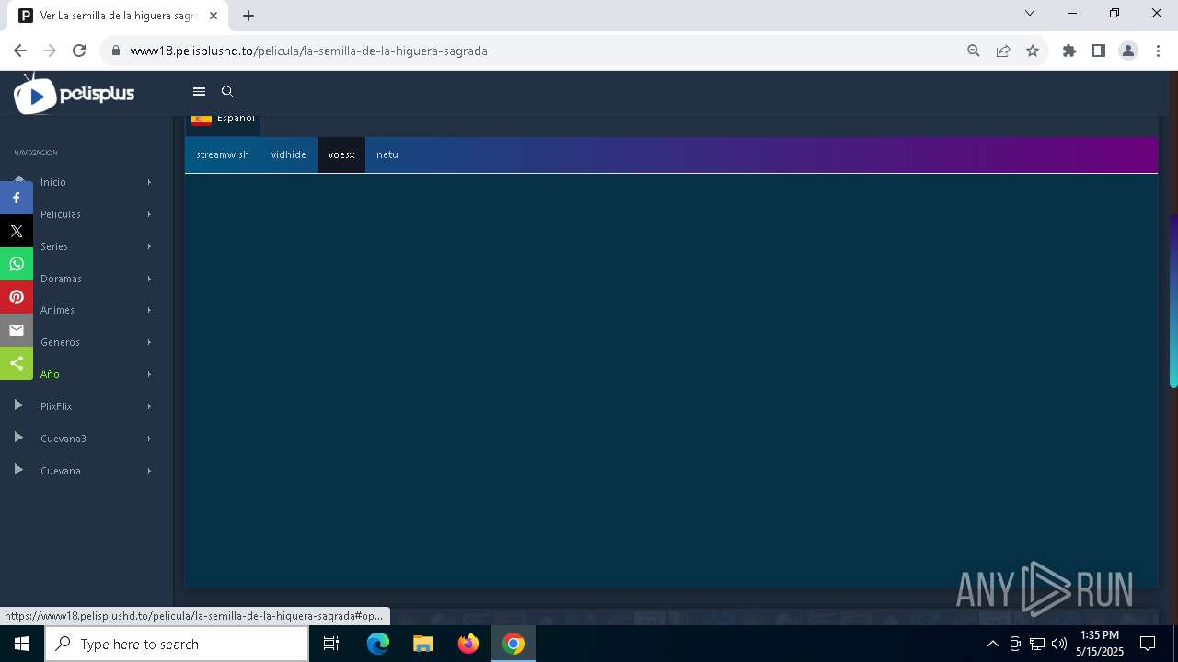Share page via email envelope icon
Viewport: 1178px width, 662px height.
point(17,330)
